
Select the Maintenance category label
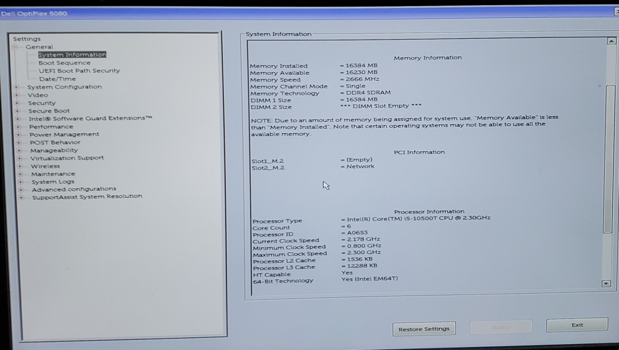[53, 174]
